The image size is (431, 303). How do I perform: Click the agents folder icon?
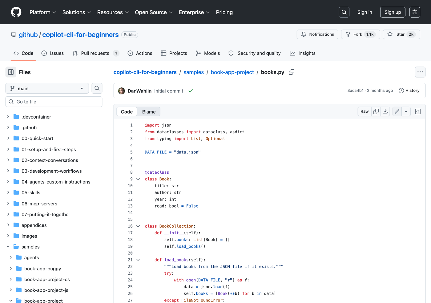coord(19,257)
